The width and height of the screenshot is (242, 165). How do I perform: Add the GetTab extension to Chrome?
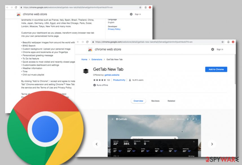216,69
